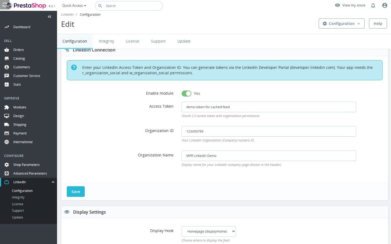Click the Shop Parameters gear icon
Viewport: 391px width, 244px height.
pyautogui.click(x=7, y=165)
